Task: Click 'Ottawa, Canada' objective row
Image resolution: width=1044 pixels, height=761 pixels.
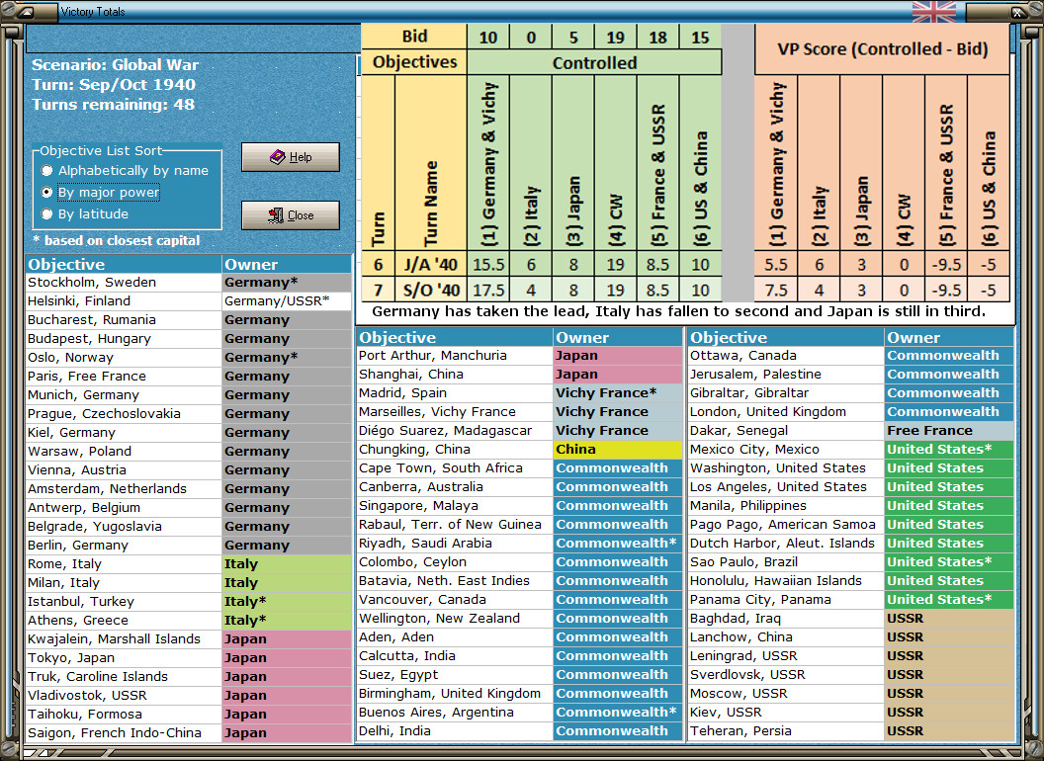Action: 851,356
